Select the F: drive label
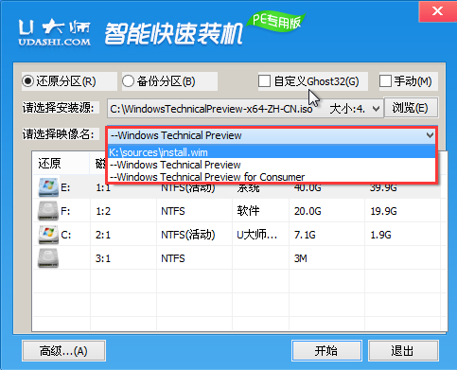 pyautogui.click(x=65, y=211)
